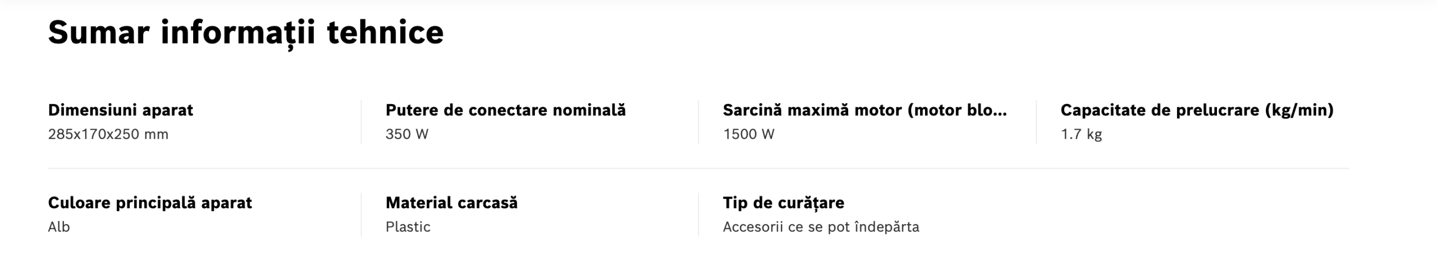Select the "Plastic" material value

[408, 227]
